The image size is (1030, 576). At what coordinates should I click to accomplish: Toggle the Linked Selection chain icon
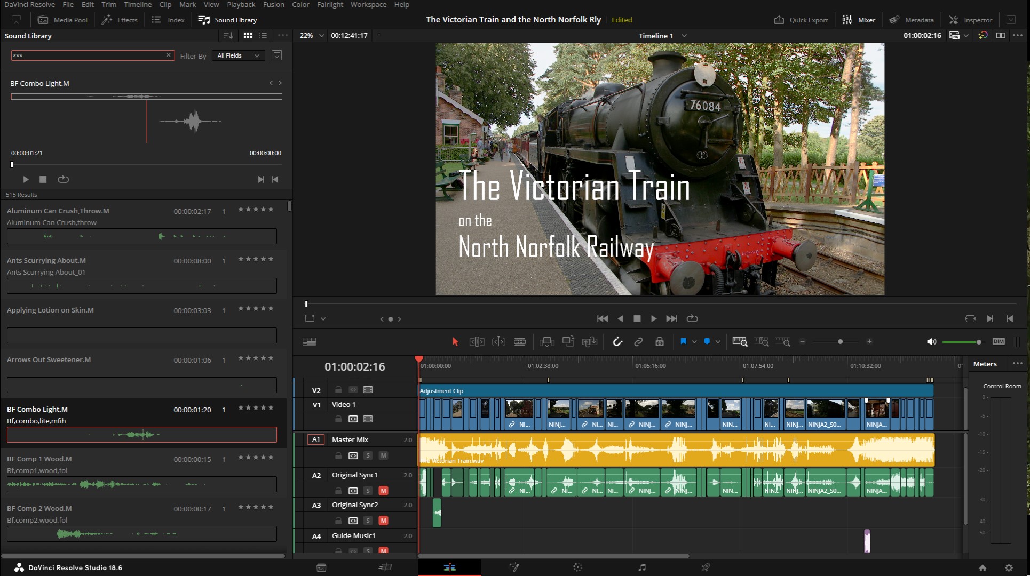pyautogui.click(x=638, y=342)
